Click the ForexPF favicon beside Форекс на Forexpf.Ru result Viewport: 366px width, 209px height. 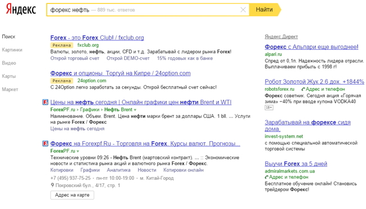tap(45, 143)
